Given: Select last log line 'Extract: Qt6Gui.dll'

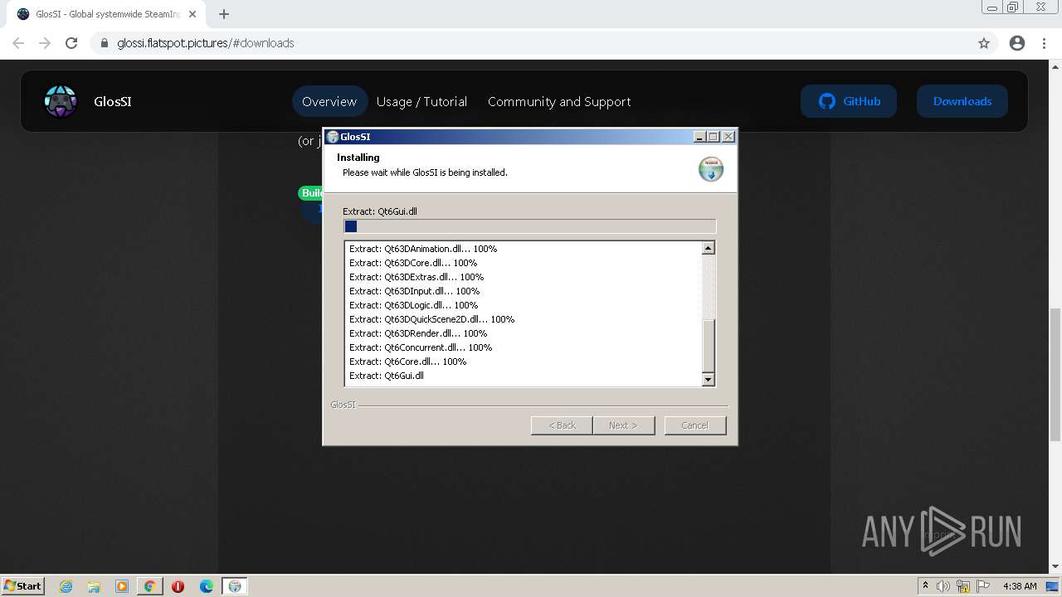Looking at the screenshot, I should 387,376.
